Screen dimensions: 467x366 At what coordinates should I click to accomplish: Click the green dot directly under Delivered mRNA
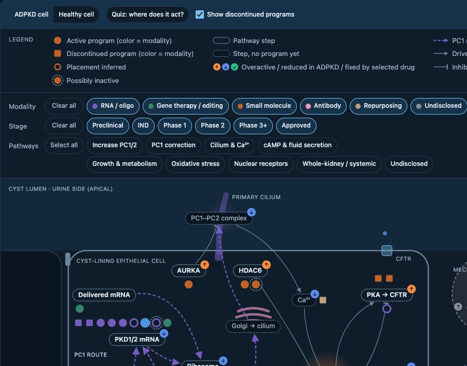(80, 308)
